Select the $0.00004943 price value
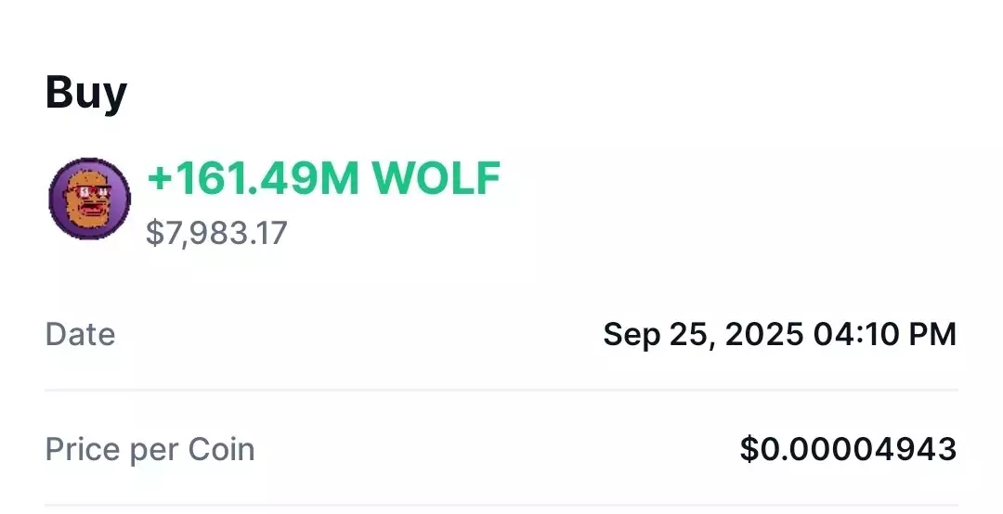This screenshot has width=1003, height=514. [x=849, y=449]
